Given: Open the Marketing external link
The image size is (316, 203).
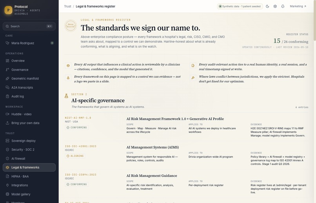Looking at the screenshot, I should [x=298, y=6].
